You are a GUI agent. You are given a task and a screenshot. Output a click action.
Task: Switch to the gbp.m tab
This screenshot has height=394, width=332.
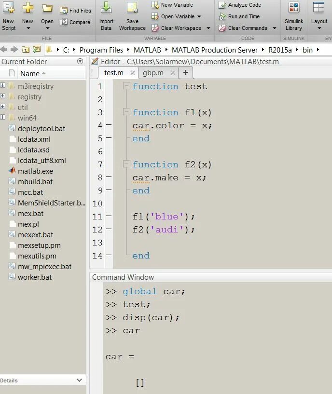click(153, 73)
